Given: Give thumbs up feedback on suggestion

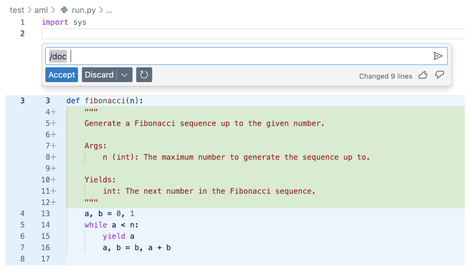Looking at the screenshot, I should [423, 75].
